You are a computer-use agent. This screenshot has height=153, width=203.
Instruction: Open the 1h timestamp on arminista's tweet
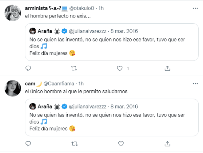(101, 8)
